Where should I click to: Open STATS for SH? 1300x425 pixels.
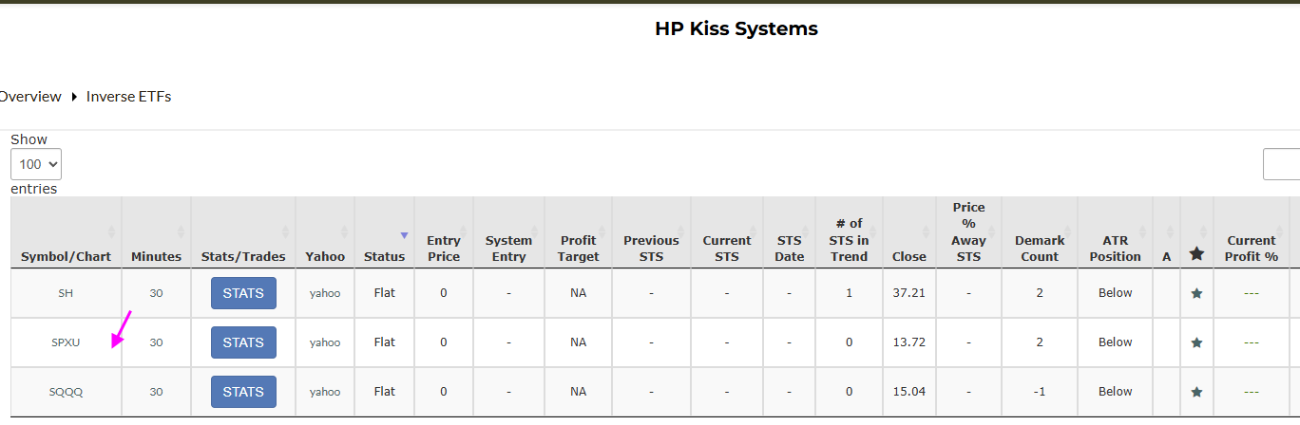243,293
